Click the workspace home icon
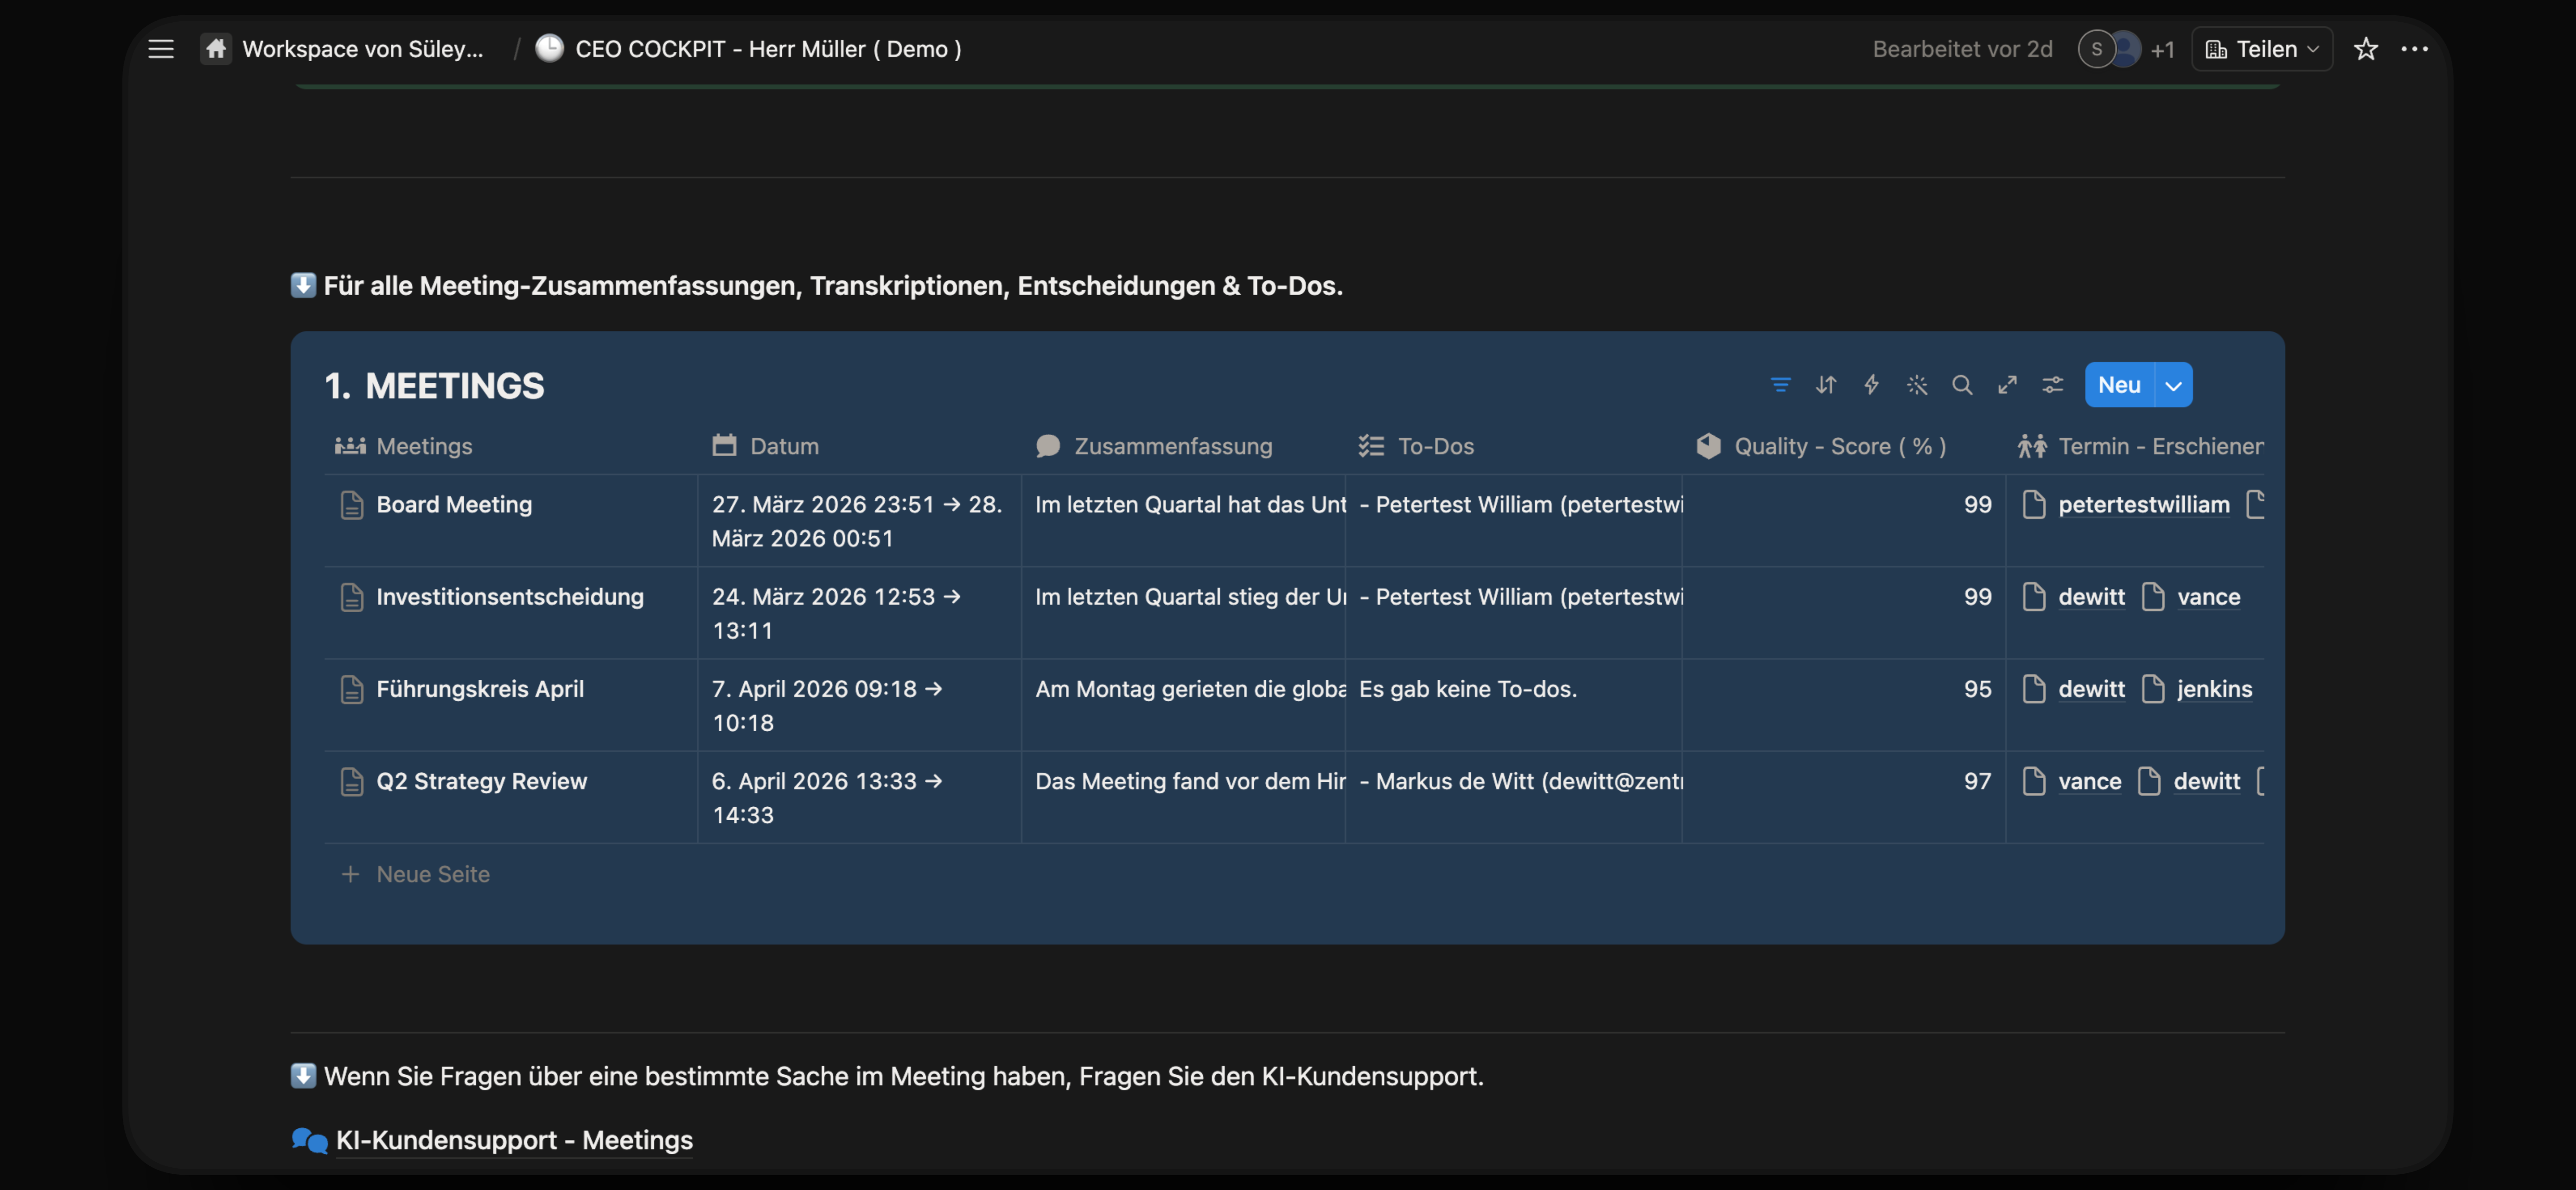The height and width of the screenshot is (1190, 2576). click(216, 49)
